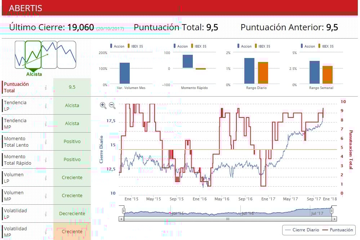Open info icon for Momento Total Lento
This screenshot has width=360, height=240.
[x=46, y=142]
